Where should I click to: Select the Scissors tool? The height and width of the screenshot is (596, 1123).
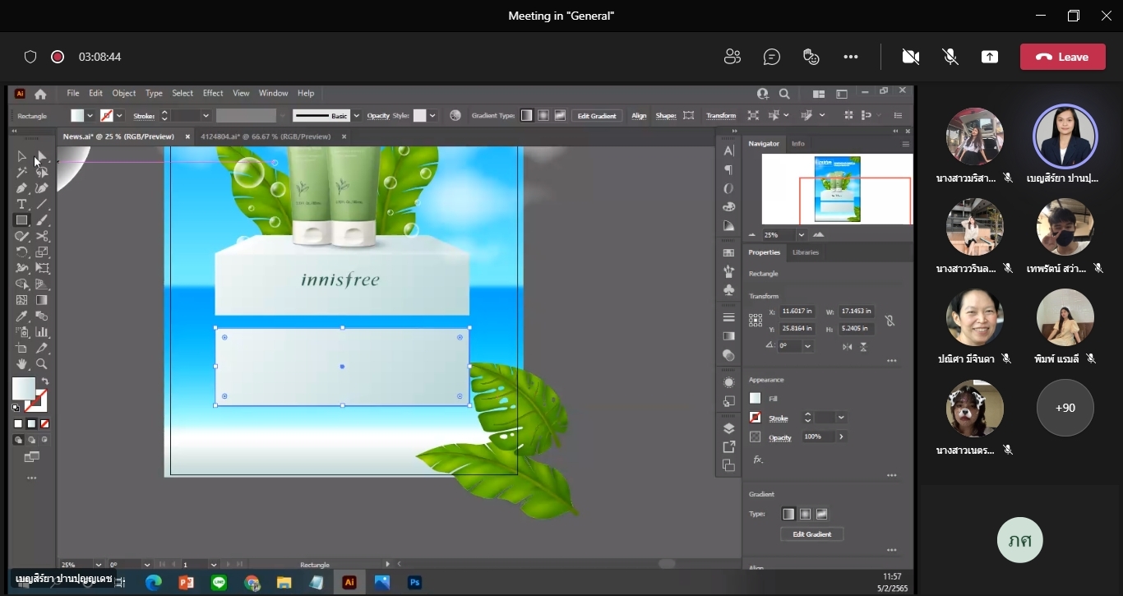42,236
